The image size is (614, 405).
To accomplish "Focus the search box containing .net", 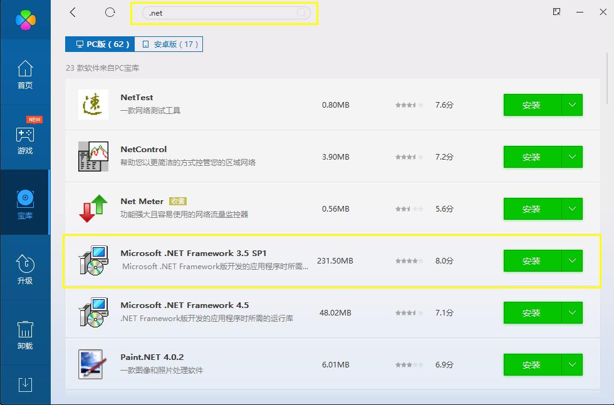I will 219,13.
